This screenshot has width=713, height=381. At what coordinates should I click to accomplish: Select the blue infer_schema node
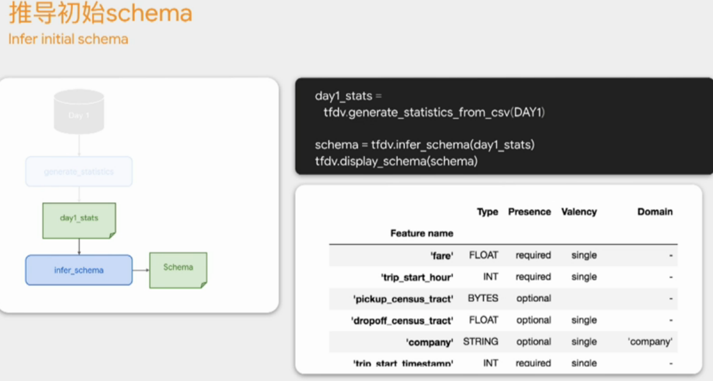(x=79, y=270)
